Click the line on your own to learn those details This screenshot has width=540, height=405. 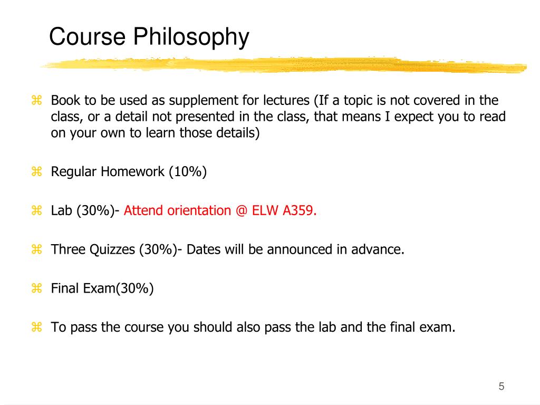point(156,133)
